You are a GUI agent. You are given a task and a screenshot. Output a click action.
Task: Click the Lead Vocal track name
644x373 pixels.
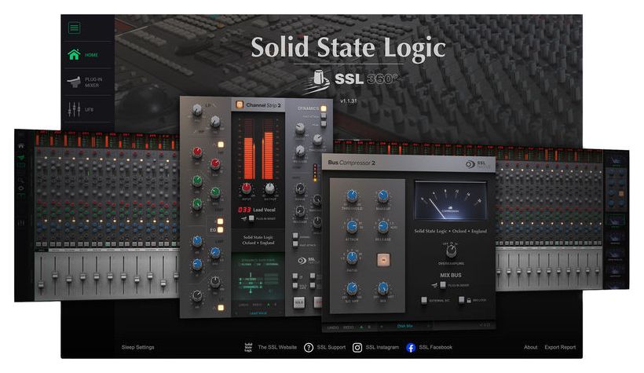(264, 210)
